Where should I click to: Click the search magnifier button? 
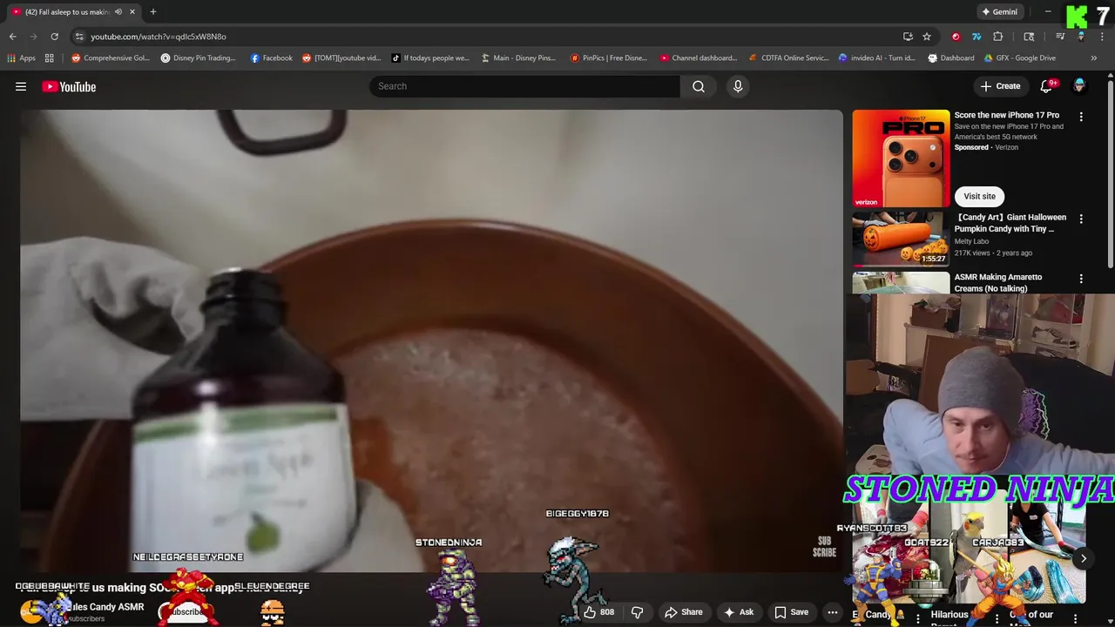(699, 86)
